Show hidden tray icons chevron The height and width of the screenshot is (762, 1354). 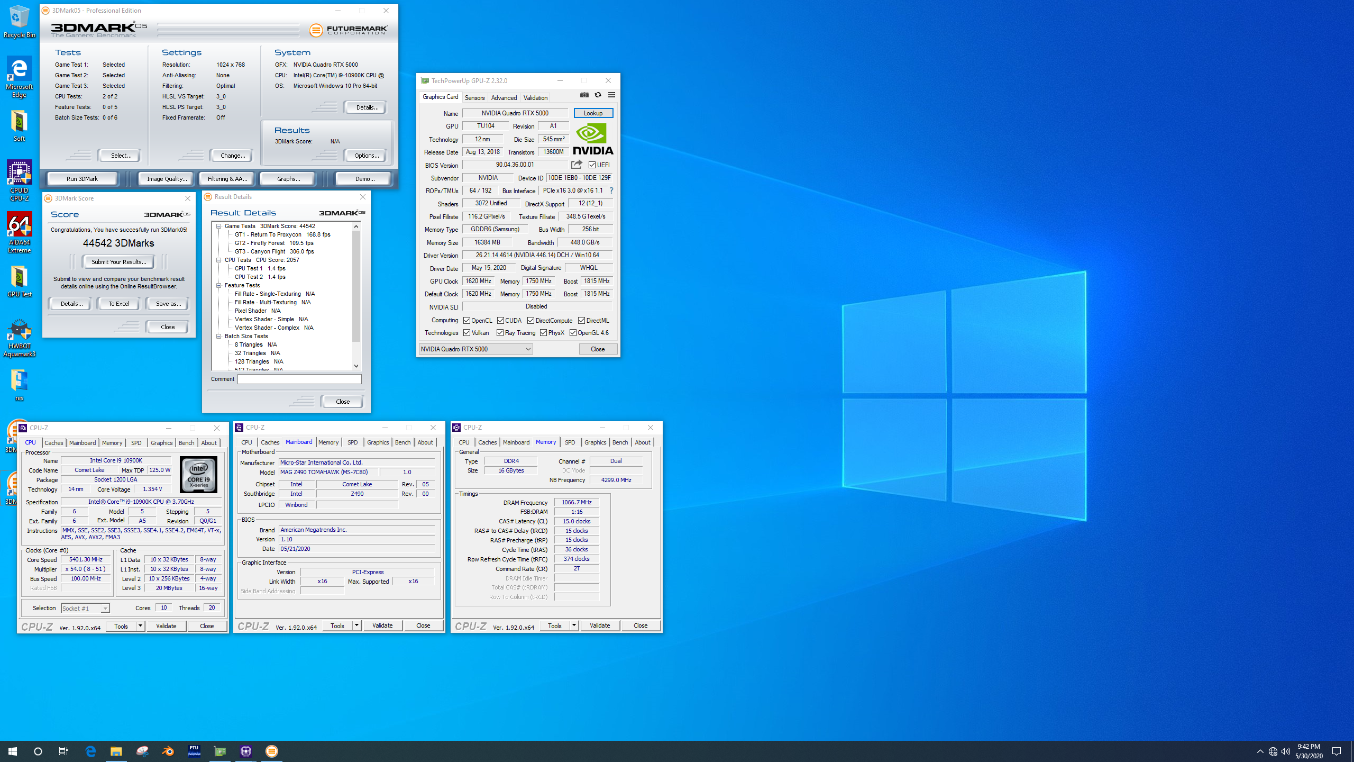click(1260, 751)
